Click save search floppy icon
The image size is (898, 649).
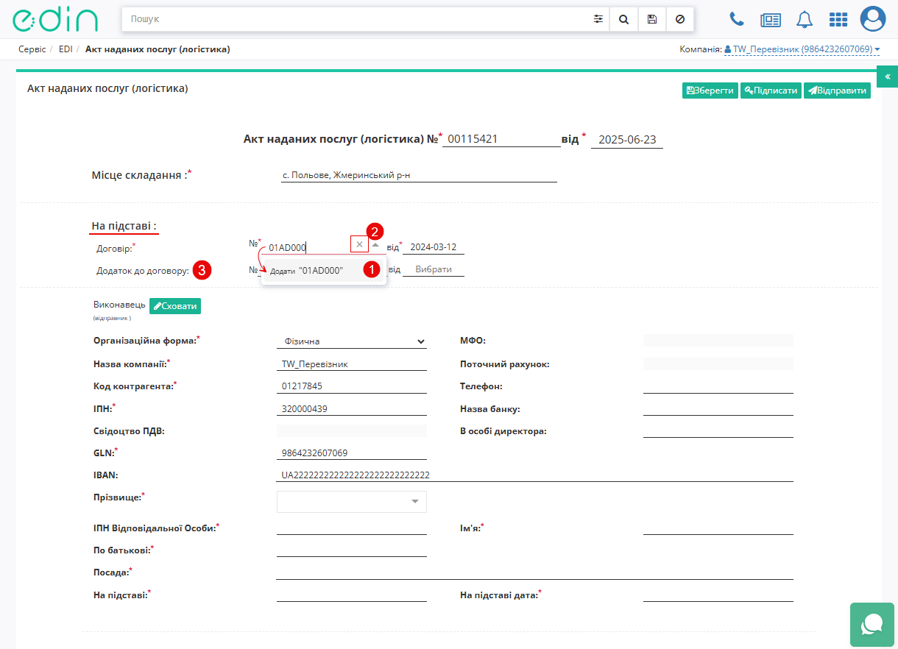[x=652, y=19]
